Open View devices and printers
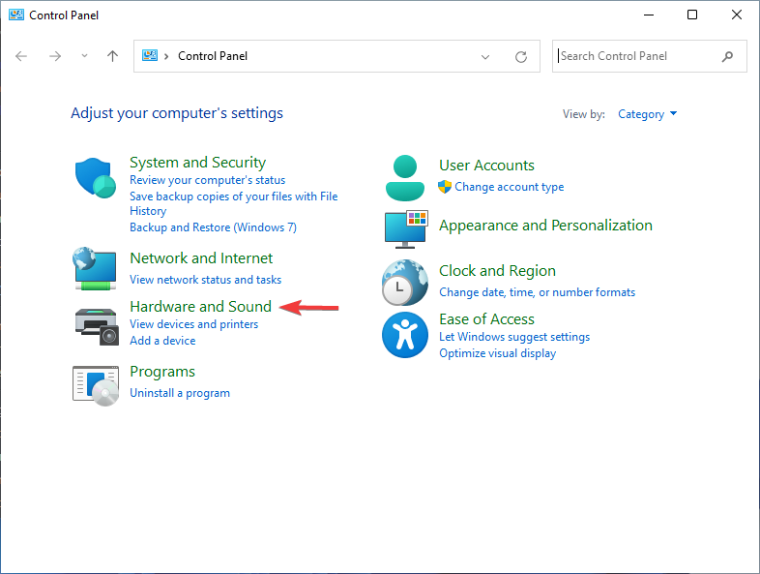The image size is (760, 574). click(194, 324)
